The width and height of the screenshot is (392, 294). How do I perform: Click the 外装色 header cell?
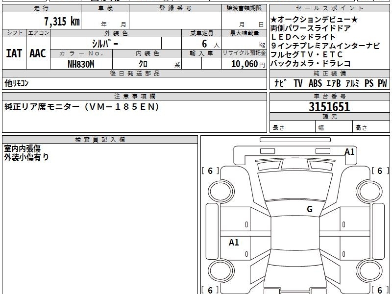click(x=116, y=33)
